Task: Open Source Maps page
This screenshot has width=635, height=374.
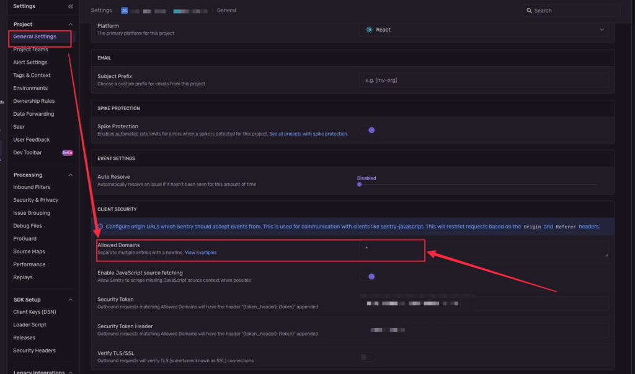Action: point(29,252)
